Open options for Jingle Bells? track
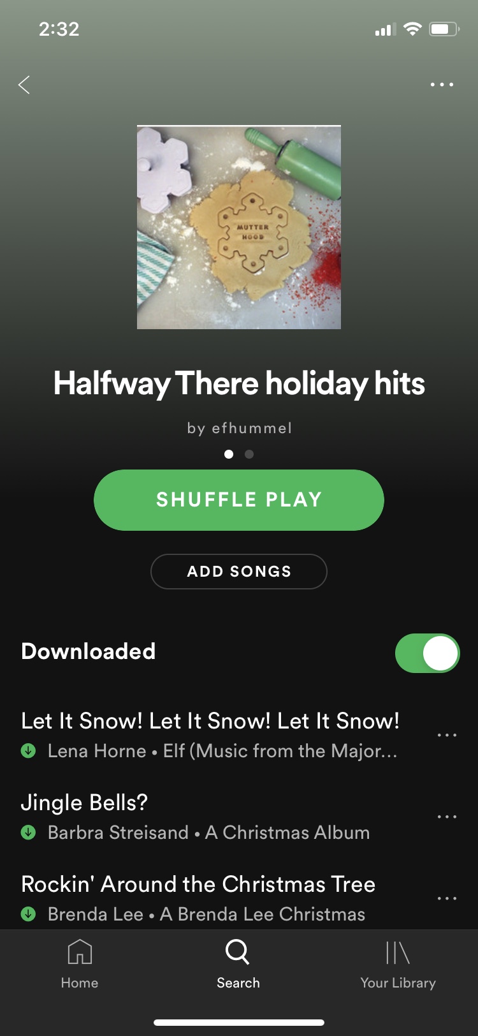 [447, 817]
